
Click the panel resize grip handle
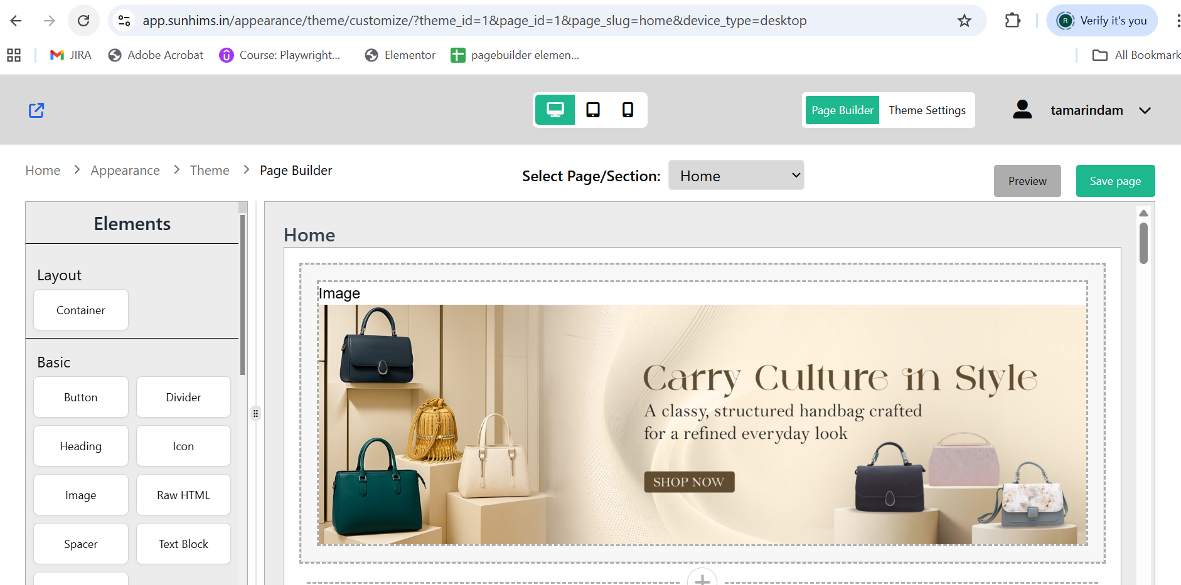[x=255, y=413]
